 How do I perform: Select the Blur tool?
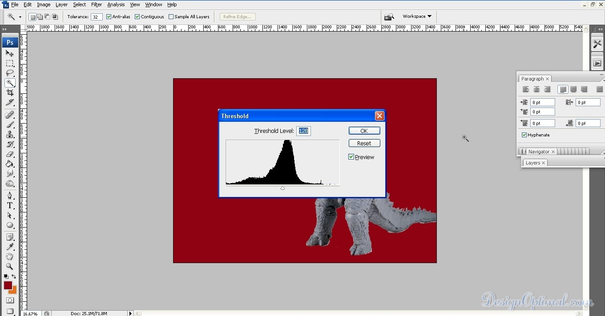[10, 173]
